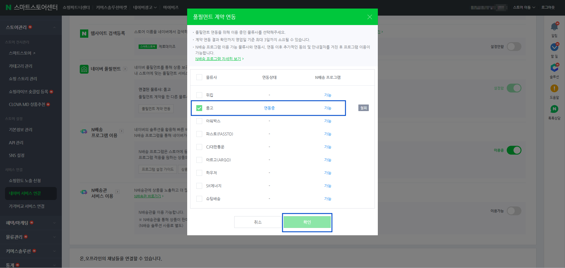The image size is (565, 268).
Task: Toggle the select-all 물류사 header checkbox
Action: [199, 77]
